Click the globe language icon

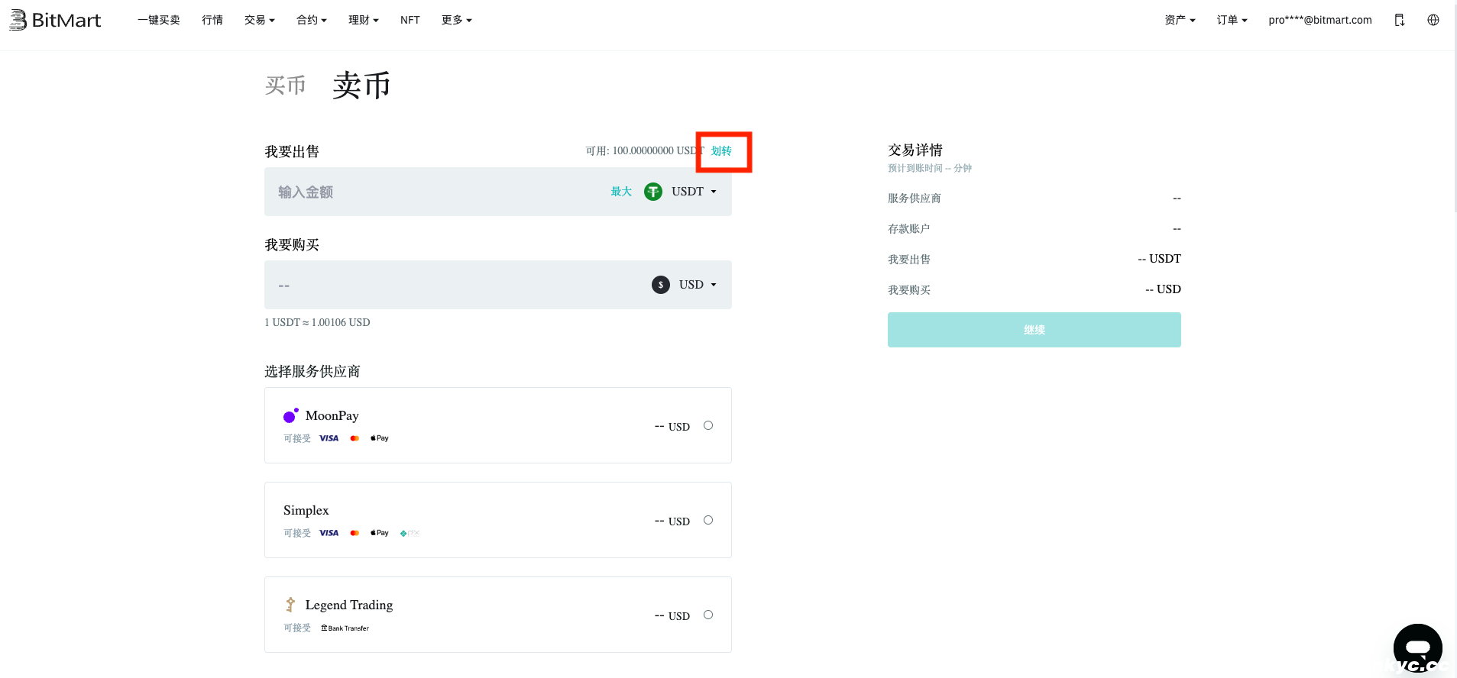pyautogui.click(x=1433, y=20)
